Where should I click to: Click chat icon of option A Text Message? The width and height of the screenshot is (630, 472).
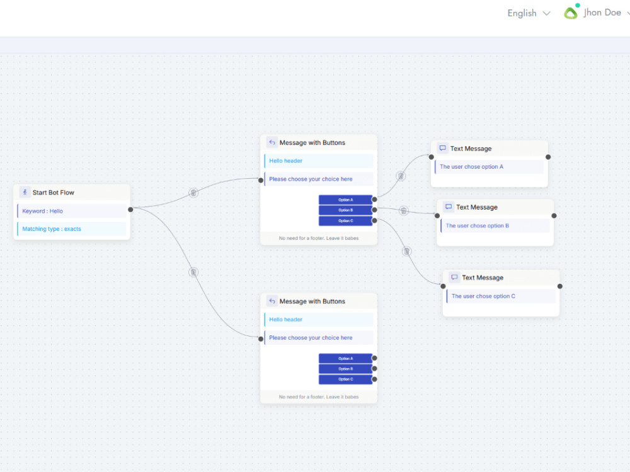tap(442, 148)
